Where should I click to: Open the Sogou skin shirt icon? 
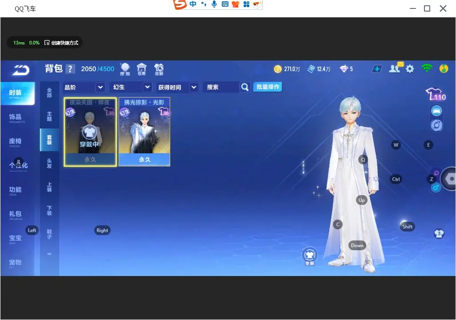(x=236, y=4)
